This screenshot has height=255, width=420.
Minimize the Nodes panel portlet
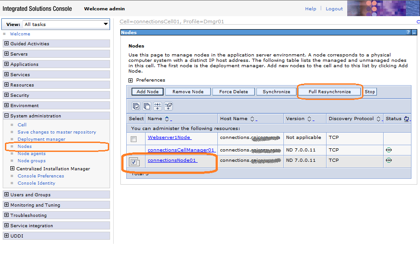pyautogui.click(x=414, y=32)
